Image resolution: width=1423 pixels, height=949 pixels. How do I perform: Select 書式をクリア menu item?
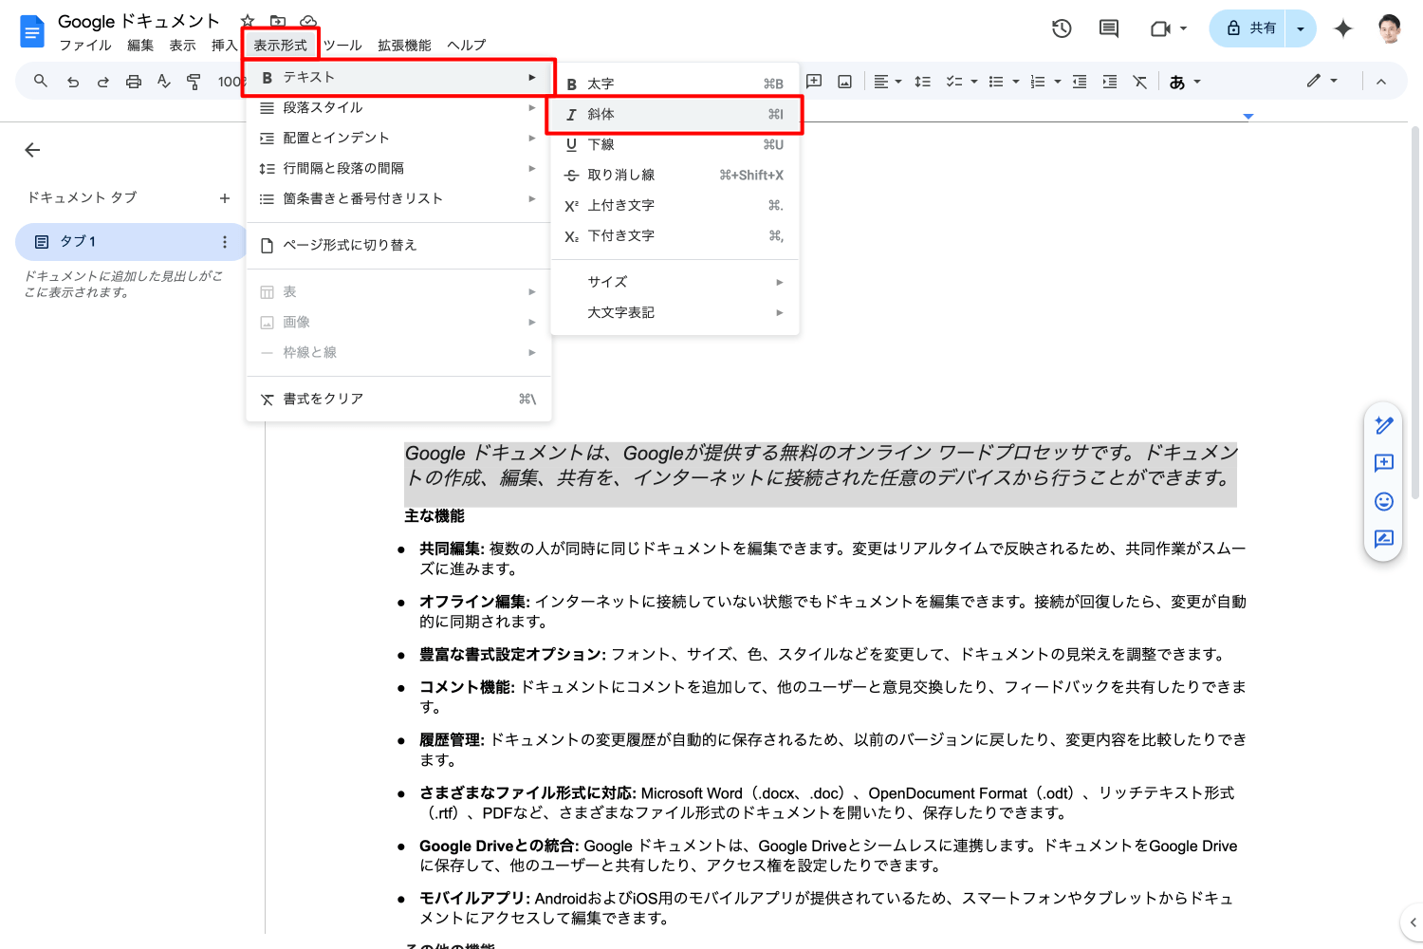(x=398, y=399)
